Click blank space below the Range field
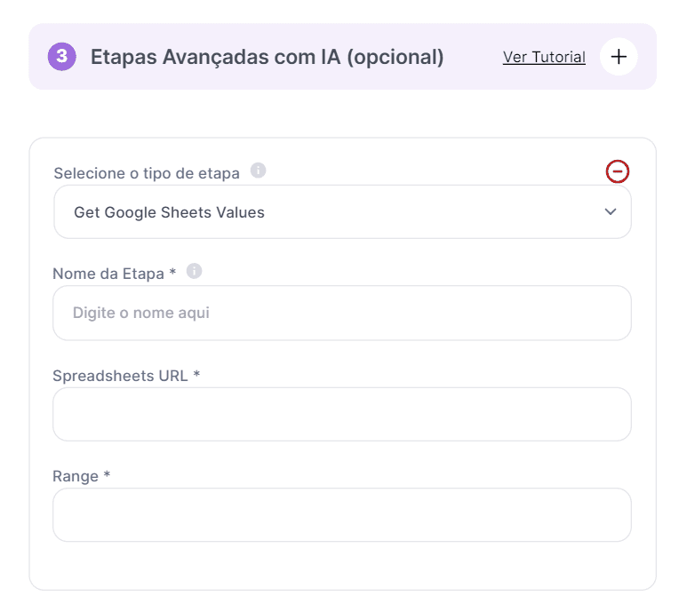The width and height of the screenshot is (679, 612). click(342, 566)
